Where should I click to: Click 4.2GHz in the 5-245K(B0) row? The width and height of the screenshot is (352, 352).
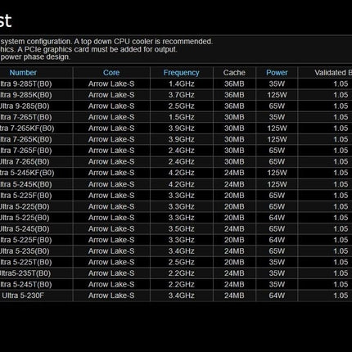click(181, 184)
